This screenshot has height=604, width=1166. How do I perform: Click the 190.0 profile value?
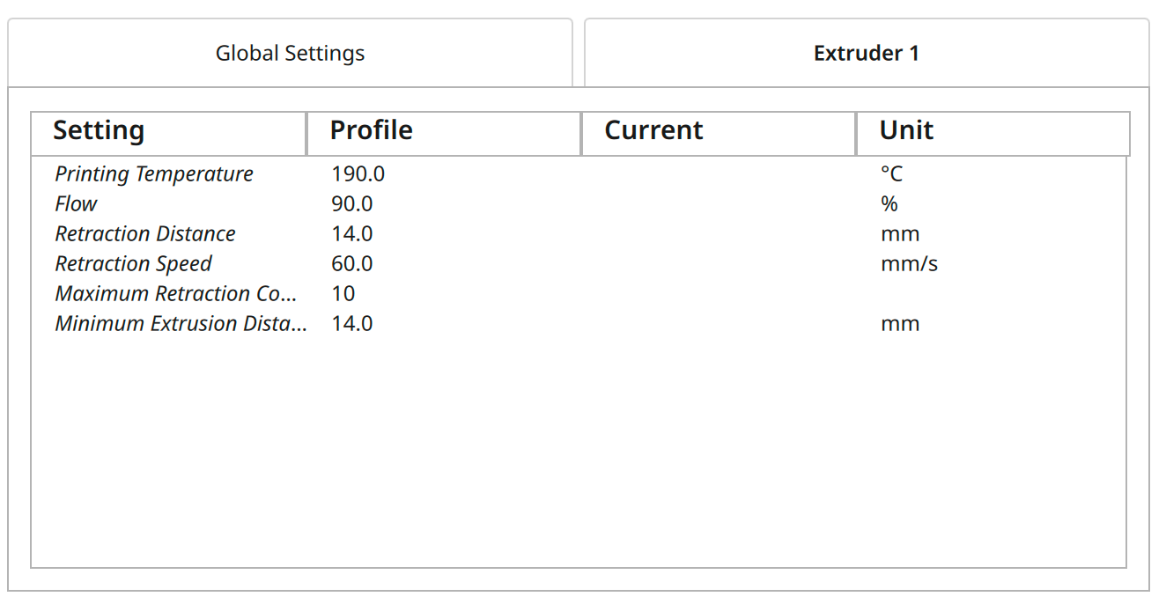click(358, 174)
